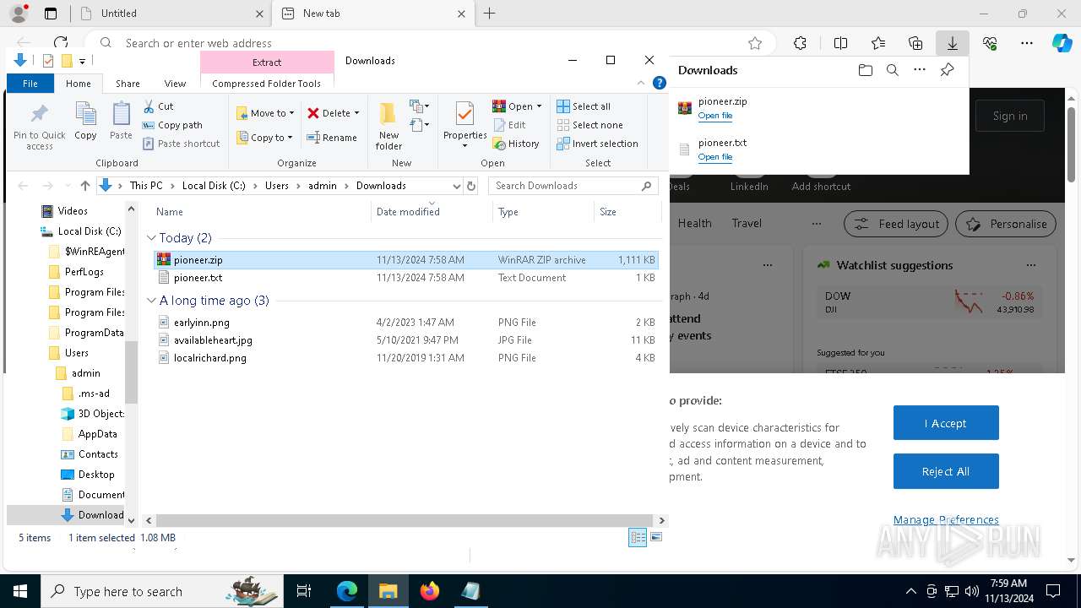Viewport: 1081px width, 608px height.
Task: Select the pioneer.zip file row
Action: (405, 260)
